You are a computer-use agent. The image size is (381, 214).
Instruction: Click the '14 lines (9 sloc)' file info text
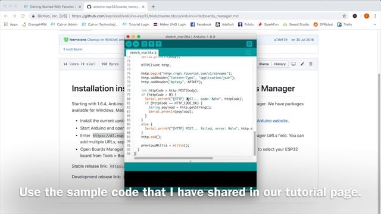point(79,64)
